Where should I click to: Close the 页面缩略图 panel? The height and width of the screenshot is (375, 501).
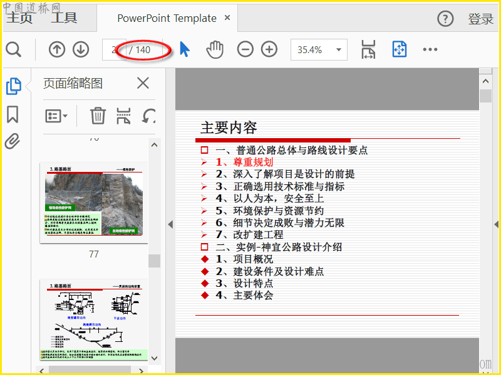pyautogui.click(x=143, y=83)
